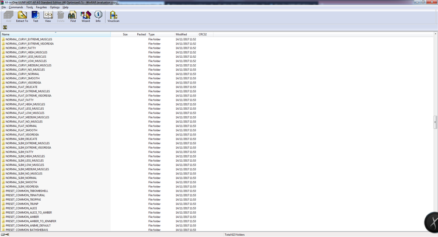Select folder PRESET_COMMON_ALICE_TO_AMBER

(x=29, y=212)
